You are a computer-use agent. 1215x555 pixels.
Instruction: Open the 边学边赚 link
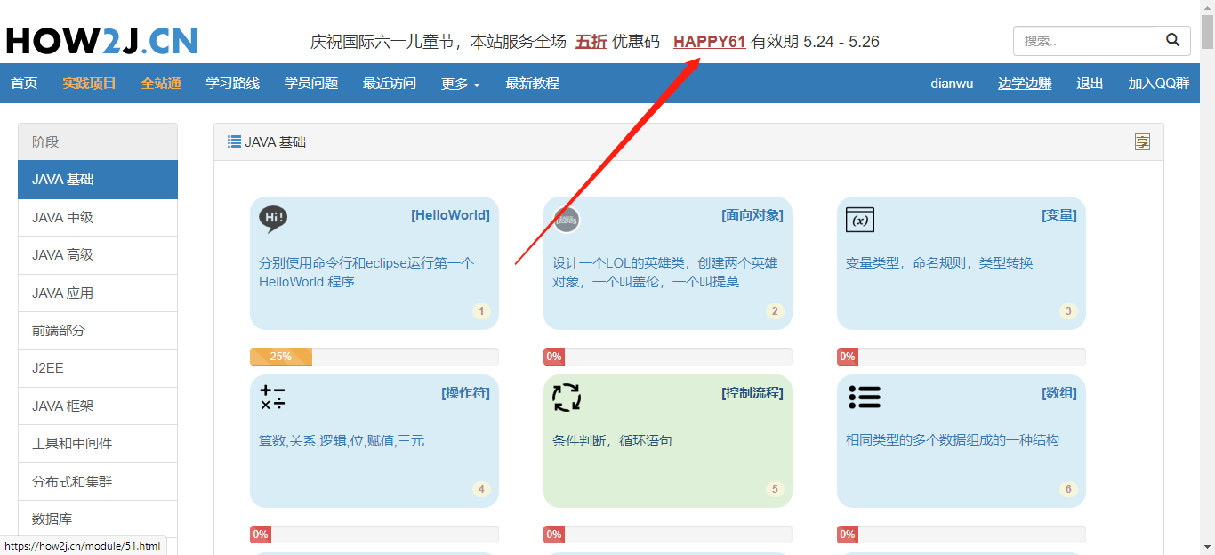pos(1025,84)
